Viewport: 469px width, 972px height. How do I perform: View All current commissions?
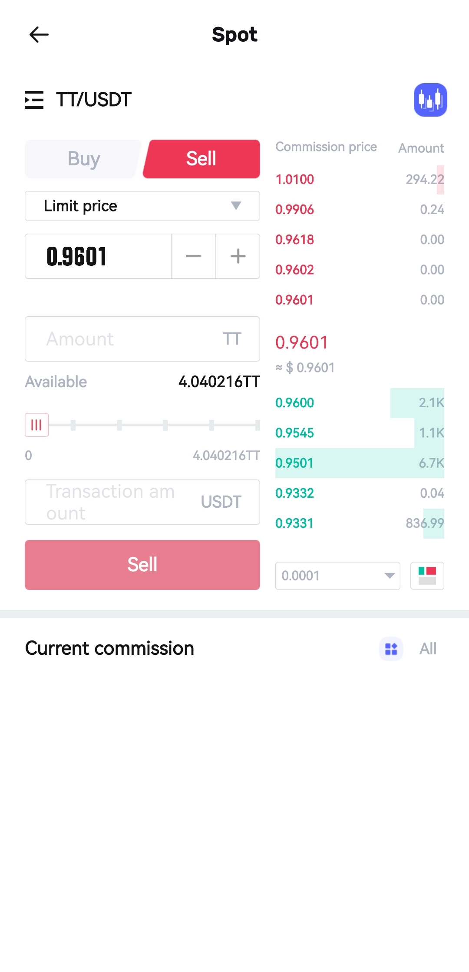tap(428, 649)
